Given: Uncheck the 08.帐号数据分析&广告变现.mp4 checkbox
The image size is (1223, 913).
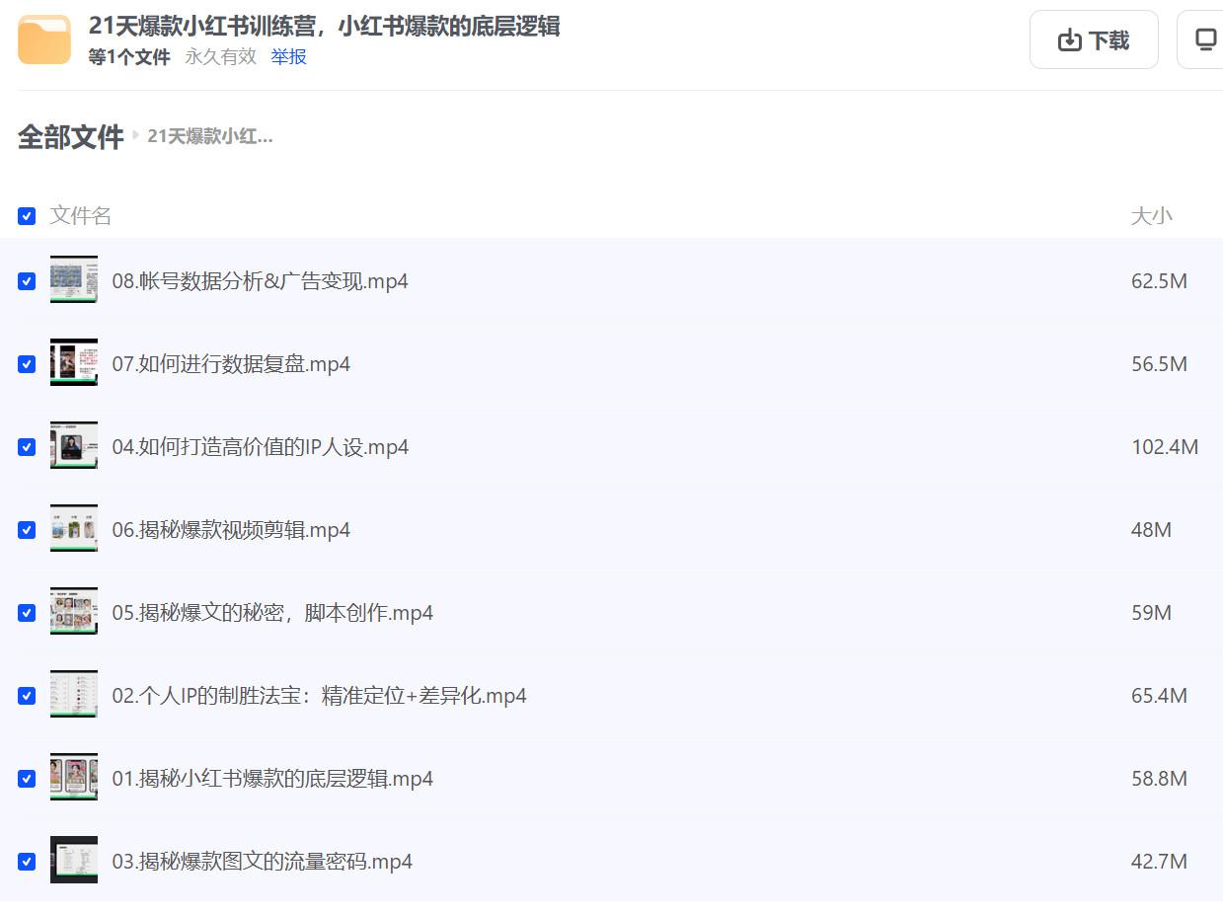Looking at the screenshot, I should [x=27, y=281].
